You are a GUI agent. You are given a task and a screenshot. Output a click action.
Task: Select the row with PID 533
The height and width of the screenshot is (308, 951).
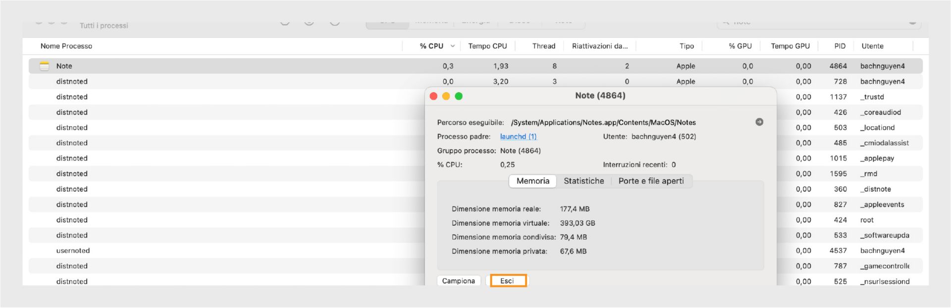coord(475,235)
